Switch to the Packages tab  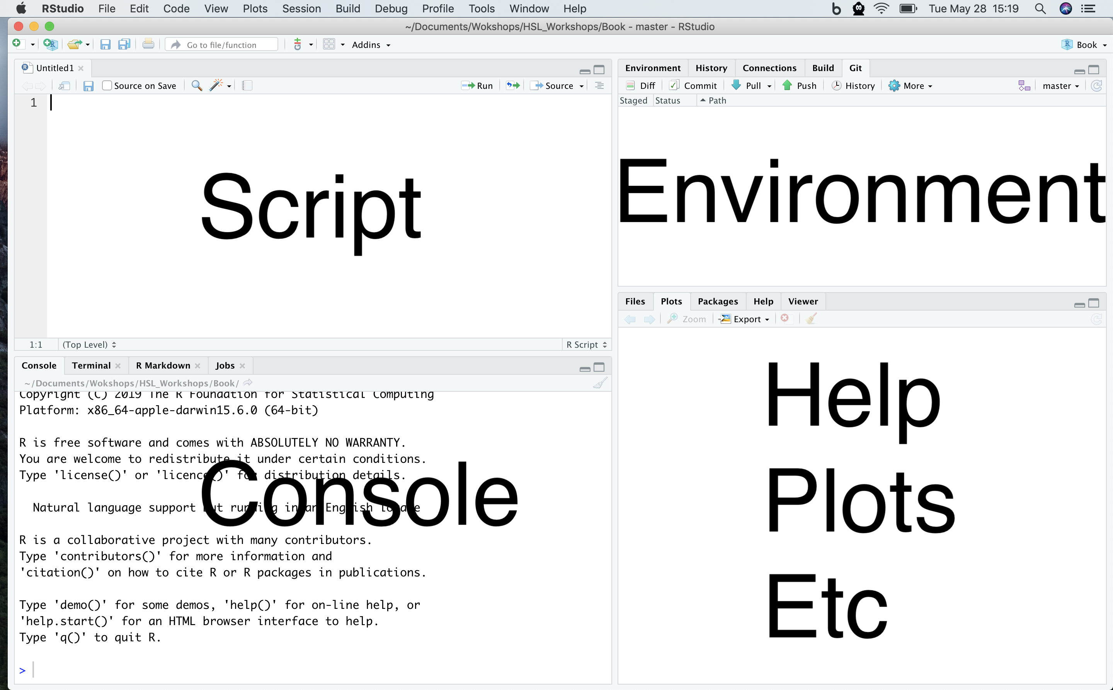[718, 301]
